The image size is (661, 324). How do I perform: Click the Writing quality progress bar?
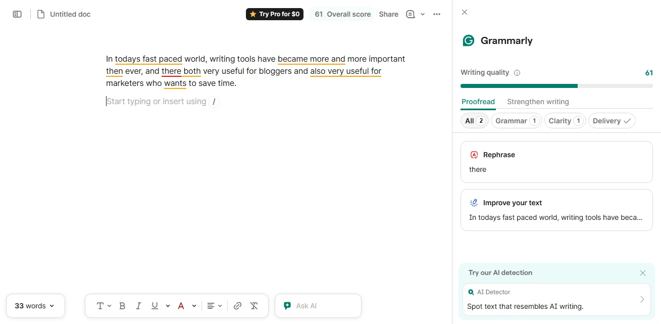556,86
